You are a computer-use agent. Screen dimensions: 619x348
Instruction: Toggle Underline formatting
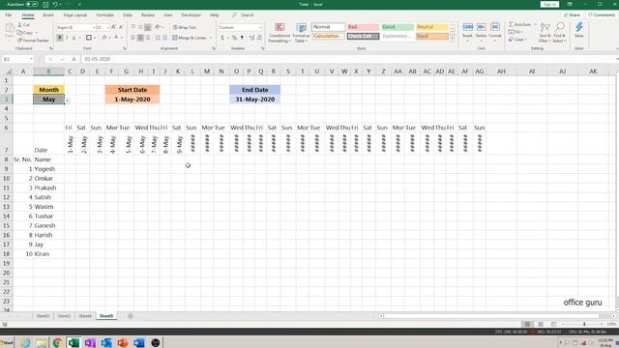(74, 38)
